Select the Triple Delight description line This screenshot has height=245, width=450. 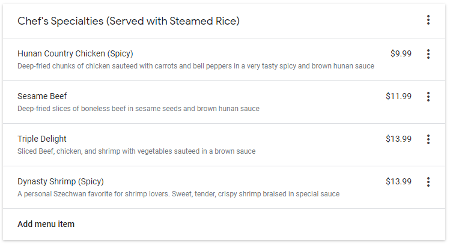(136, 151)
